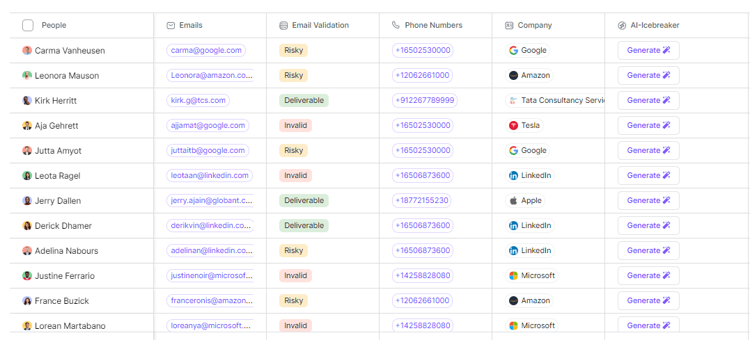The image size is (750, 340).
Task: Click Carma Vanheusen's avatar picture
Action: 27,51
